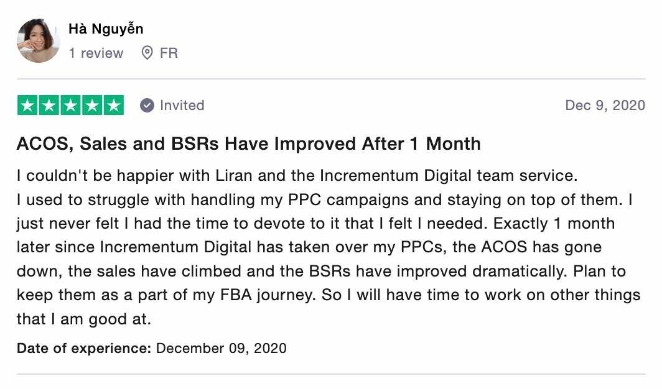Screen dimensions: 662x389
Task: Click the reviewer's profile photo
Action: tap(39, 40)
